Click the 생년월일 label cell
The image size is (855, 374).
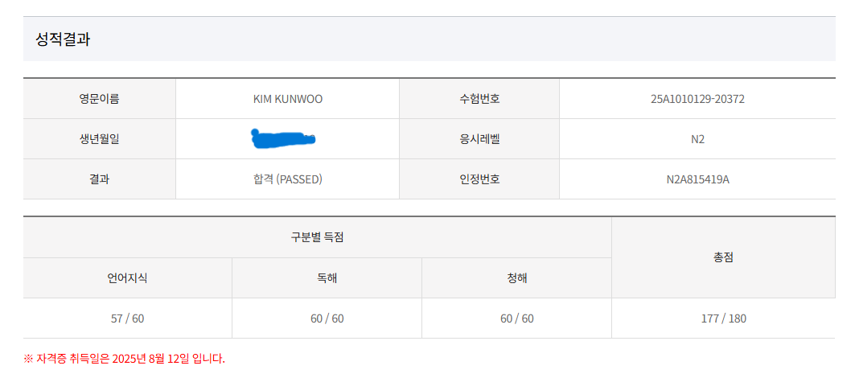(99, 139)
